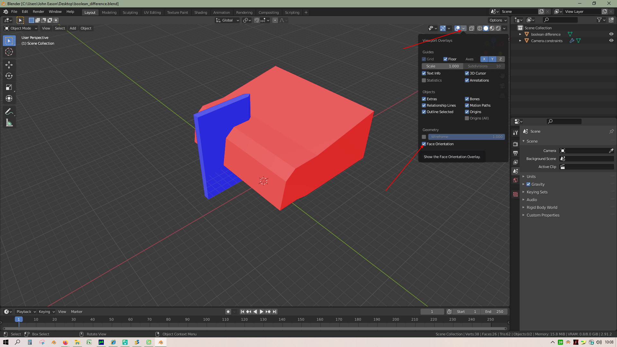Select the Annotate tool
This screenshot has height=347, width=617.
(x=9, y=111)
